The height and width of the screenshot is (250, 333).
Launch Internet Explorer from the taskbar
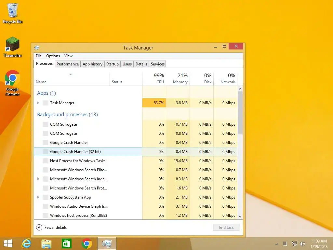pos(26,243)
